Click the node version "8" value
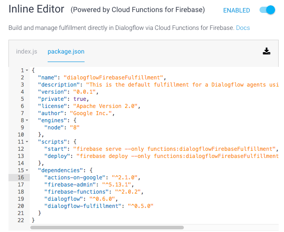Screen dimensions: 284x232 pyautogui.click(x=75, y=128)
